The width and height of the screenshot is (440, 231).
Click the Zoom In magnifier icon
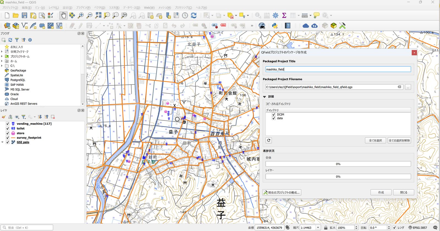click(81, 15)
